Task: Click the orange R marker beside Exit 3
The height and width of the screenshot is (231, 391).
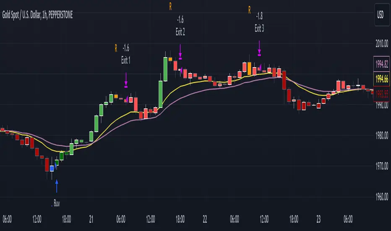Action: [x=249, y=10]
